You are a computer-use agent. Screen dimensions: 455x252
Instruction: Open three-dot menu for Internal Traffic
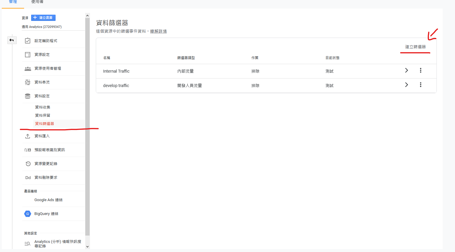point(421,70)
